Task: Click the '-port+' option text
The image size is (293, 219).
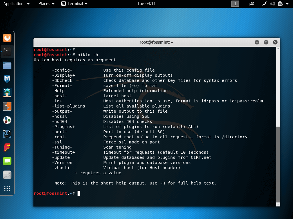Action: (60, 132)
